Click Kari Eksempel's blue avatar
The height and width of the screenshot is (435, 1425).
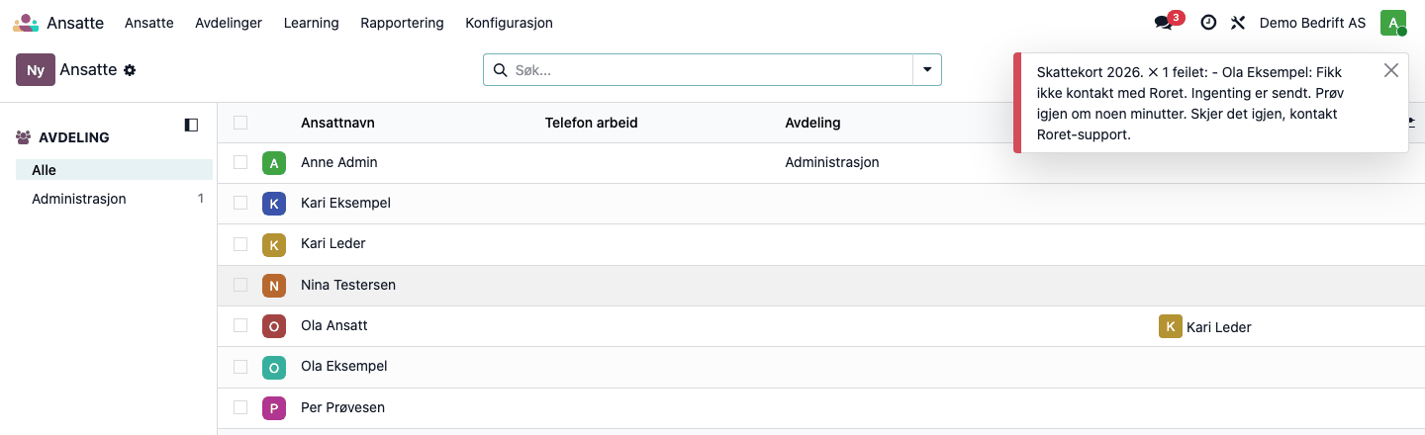tap(274, 203)
